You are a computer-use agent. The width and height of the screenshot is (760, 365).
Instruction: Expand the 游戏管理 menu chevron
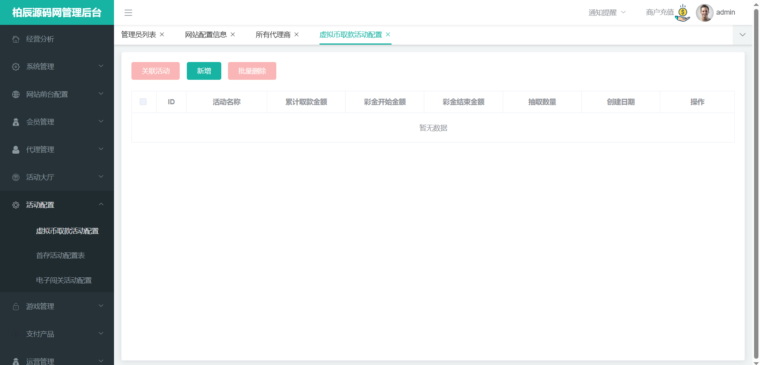pos(101,306)
